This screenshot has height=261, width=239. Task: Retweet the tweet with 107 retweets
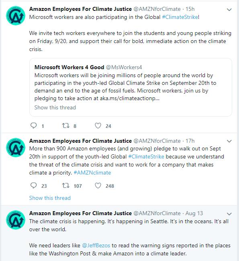pyautogui.click(x=65, y=185)
